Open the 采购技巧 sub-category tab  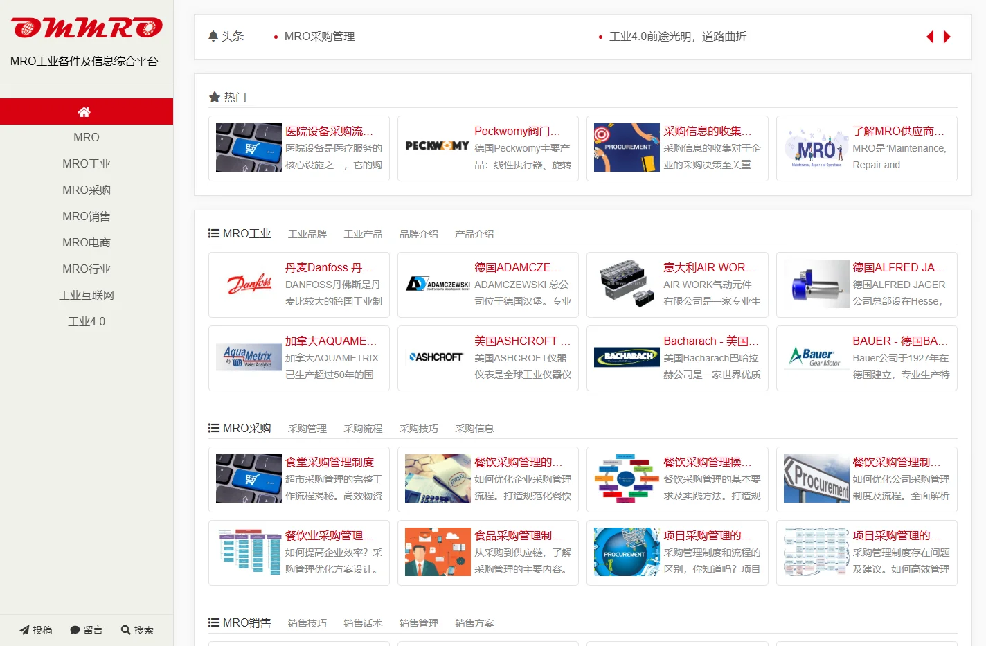pyautogui.click(x=419, y=429)
